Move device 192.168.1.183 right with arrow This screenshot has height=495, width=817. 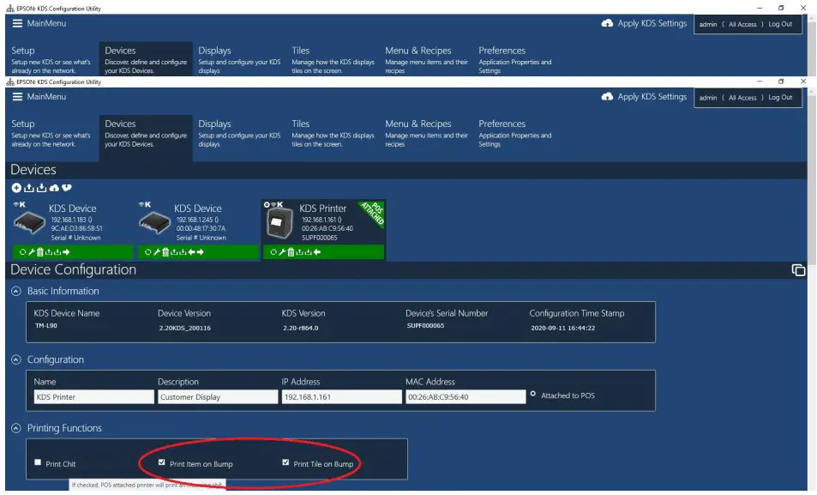(x=66, y=252)
